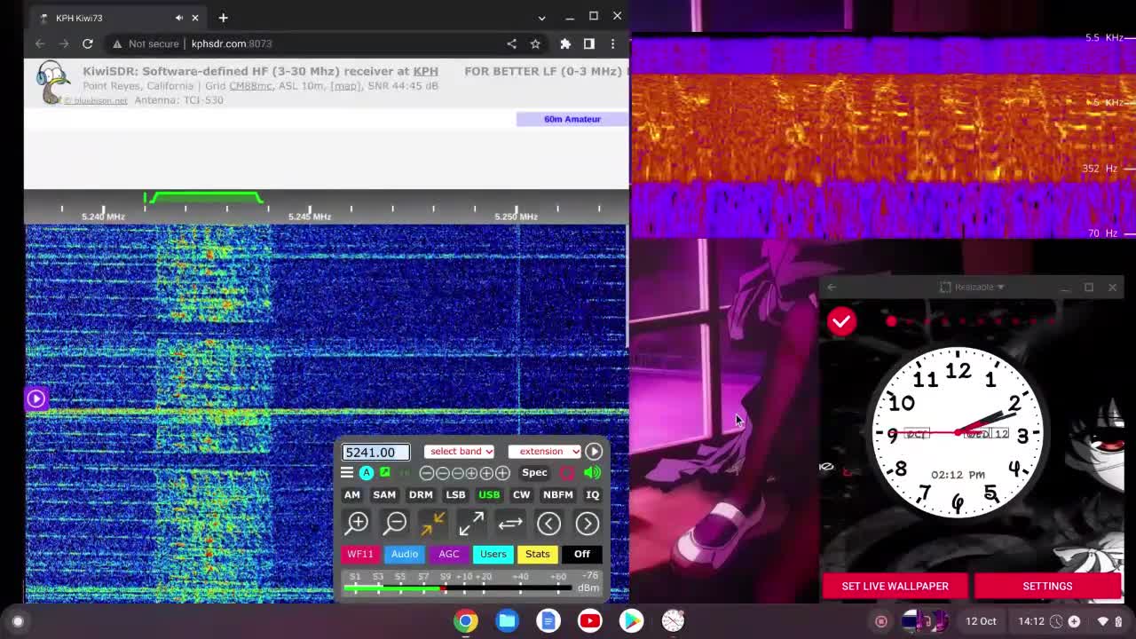The width and height of the screenshot is (1136, 639).
Task: Open Chrome three-dot menu
Action: click(x=612, y=43)
